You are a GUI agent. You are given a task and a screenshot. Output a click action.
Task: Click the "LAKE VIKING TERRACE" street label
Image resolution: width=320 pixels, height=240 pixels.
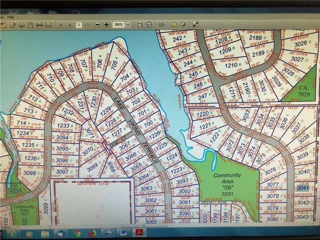tap(136, 130)
